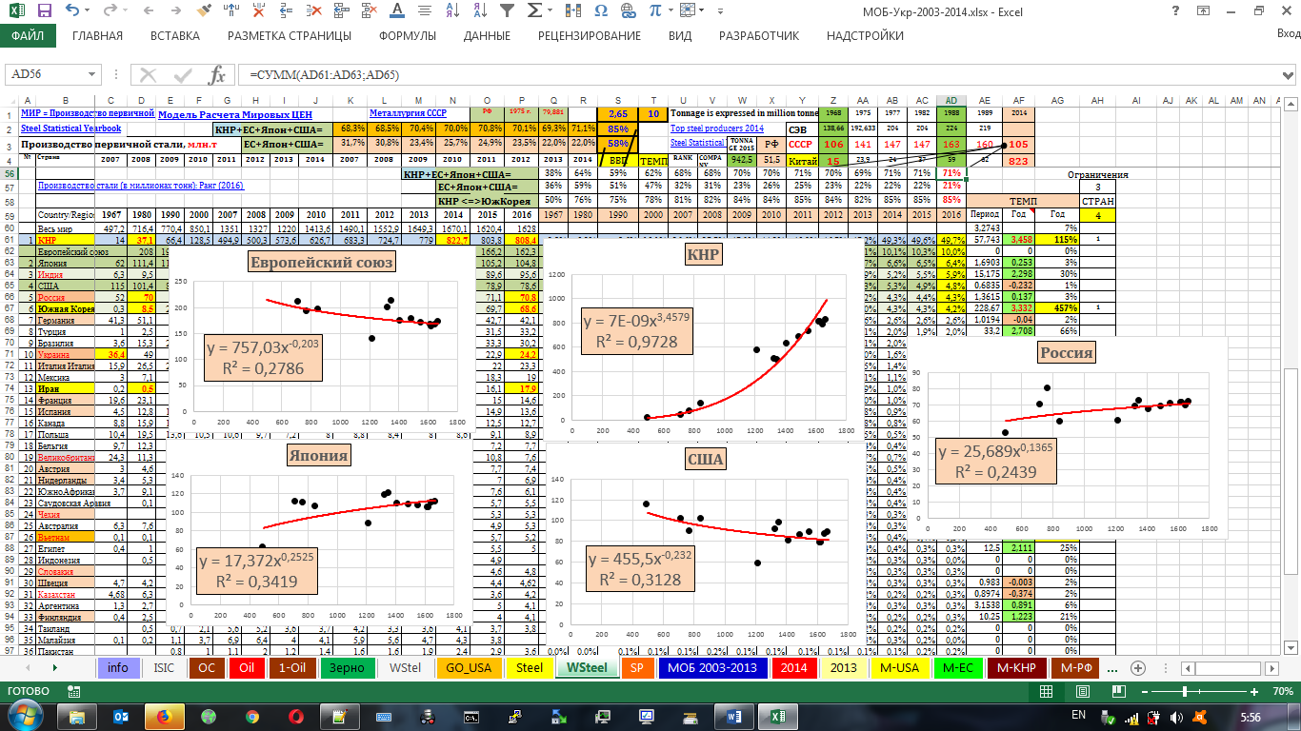This screenshot has height=731, width=1301.
Task: Click the Top steel producers 2014 link
Action: click(716, 128)
